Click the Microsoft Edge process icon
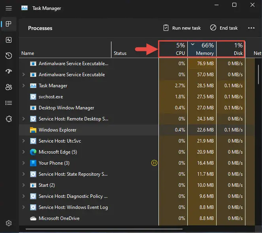This screenshot has height=233, width=262. click(x=33, y=152)
